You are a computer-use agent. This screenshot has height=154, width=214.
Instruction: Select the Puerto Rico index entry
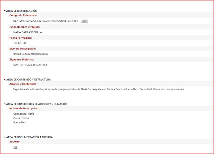20,123
